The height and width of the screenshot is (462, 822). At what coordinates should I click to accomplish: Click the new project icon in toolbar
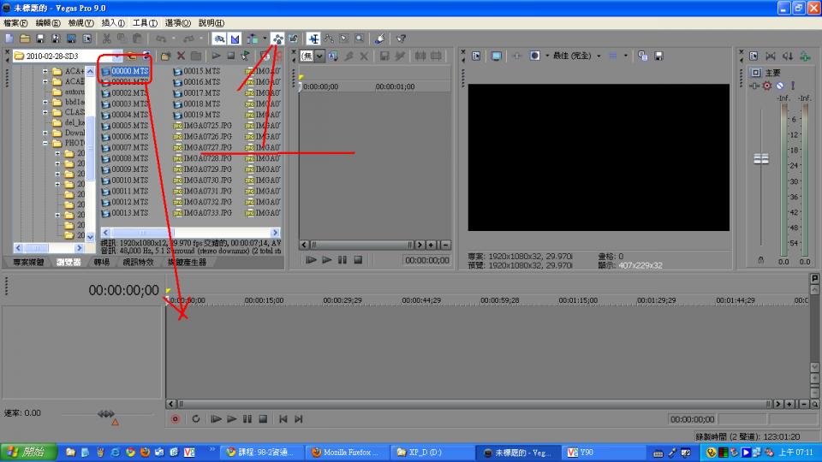point(9,38)
